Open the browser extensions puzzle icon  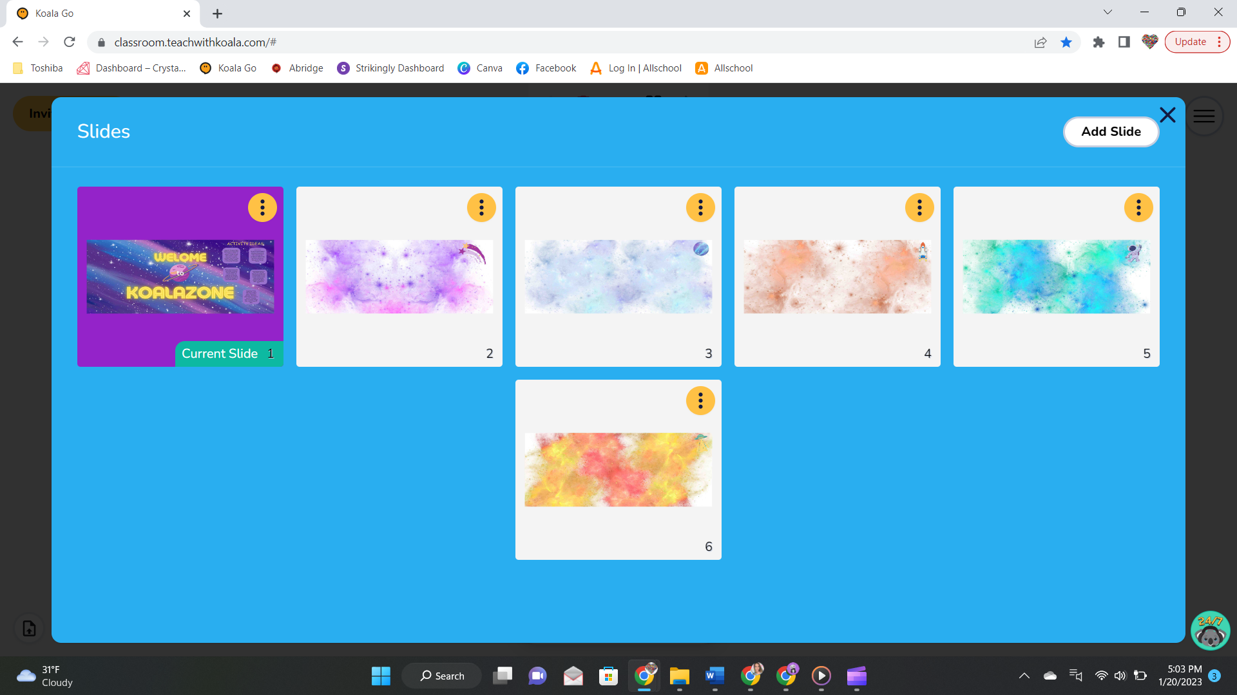click(x=1098, y=42)
